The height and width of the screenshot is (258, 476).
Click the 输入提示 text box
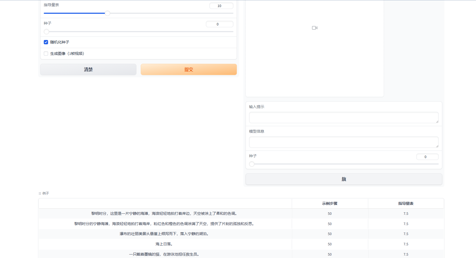point(344,118)
